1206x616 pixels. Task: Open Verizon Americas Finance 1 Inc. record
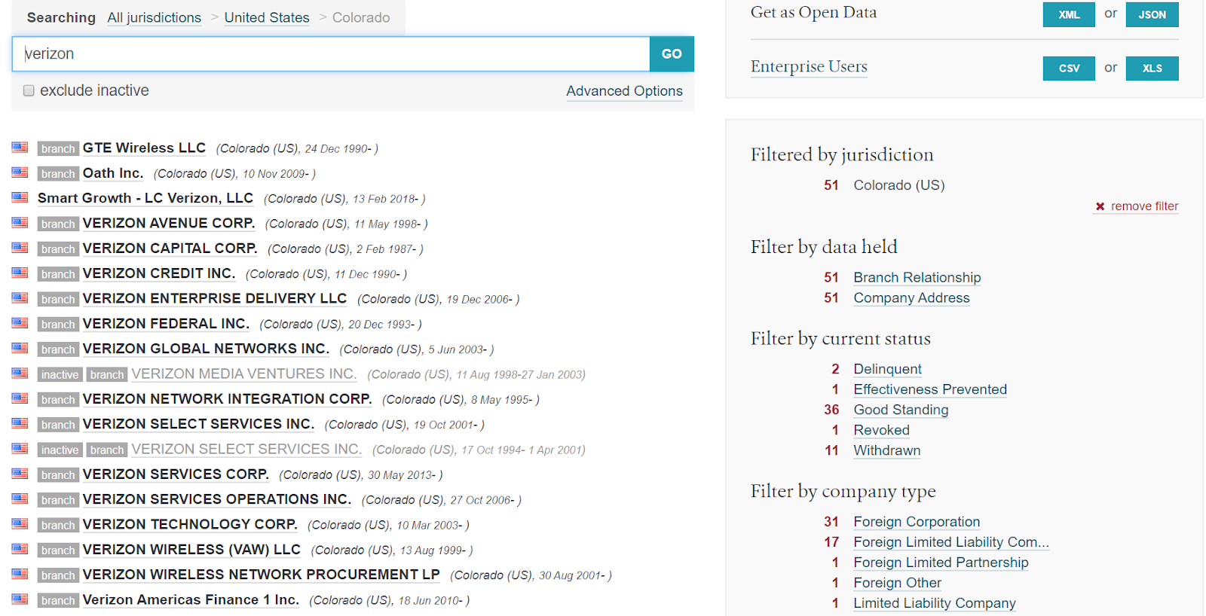point(191,600)
